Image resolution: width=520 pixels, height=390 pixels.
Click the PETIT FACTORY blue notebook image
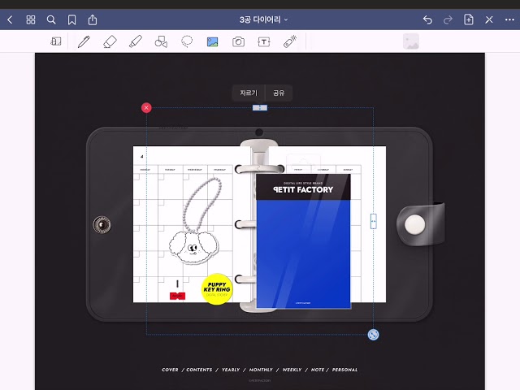(x=303, y=241)
